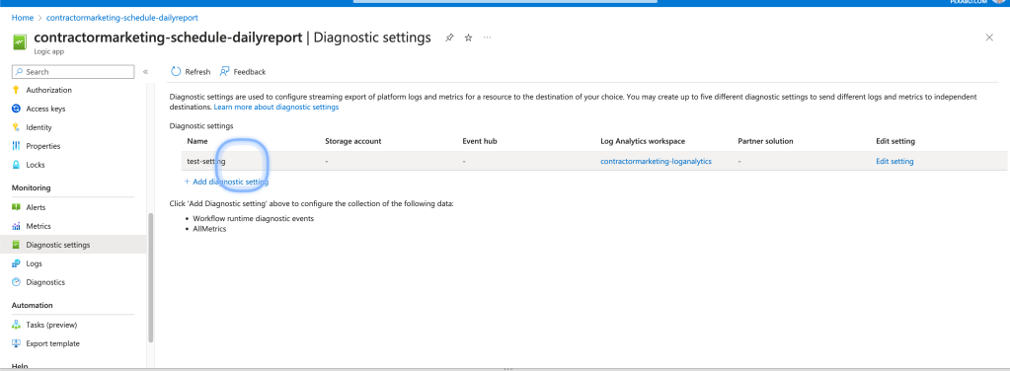Click the Partner solution column header
Screen dimensions: 1010x371
coord(766,141)
